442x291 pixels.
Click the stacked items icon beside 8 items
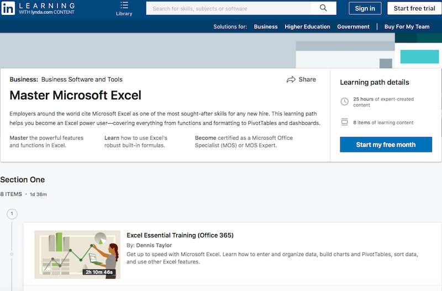(x=344, y=122)
